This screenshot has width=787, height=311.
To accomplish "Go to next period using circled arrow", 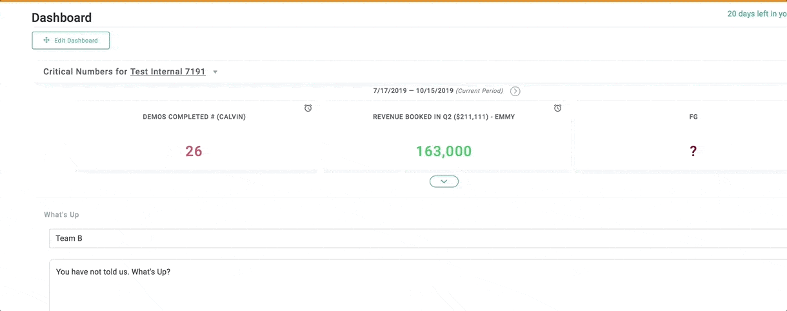I will coord(515,91).
